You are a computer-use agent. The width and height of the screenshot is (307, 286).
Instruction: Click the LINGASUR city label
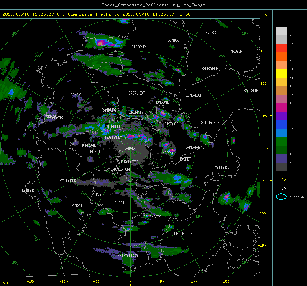click(x=194, y=95)
